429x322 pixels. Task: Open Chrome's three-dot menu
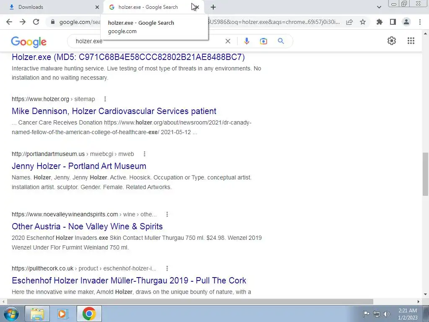420,22
